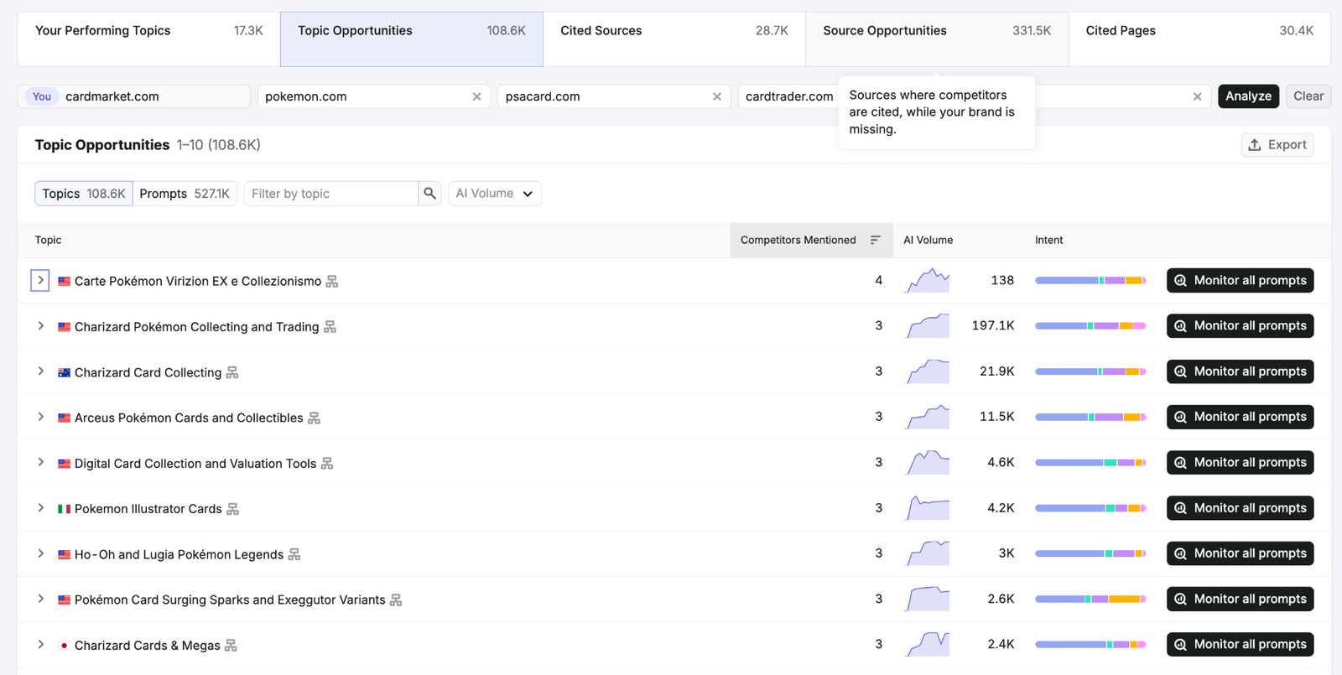
Task: Expand Arceus Pokémon Cards and Collectibles row
Action: (x=40, y=417)
